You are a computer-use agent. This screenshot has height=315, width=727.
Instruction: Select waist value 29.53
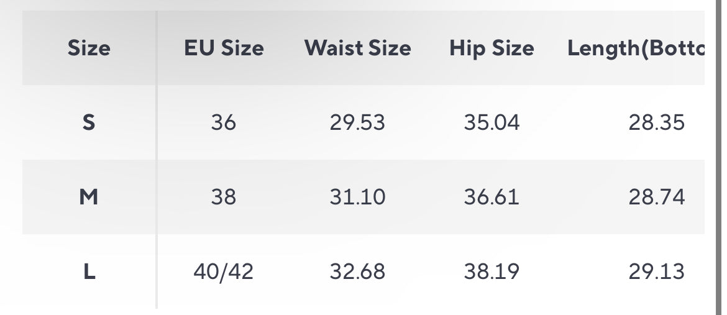click(357, 123)
